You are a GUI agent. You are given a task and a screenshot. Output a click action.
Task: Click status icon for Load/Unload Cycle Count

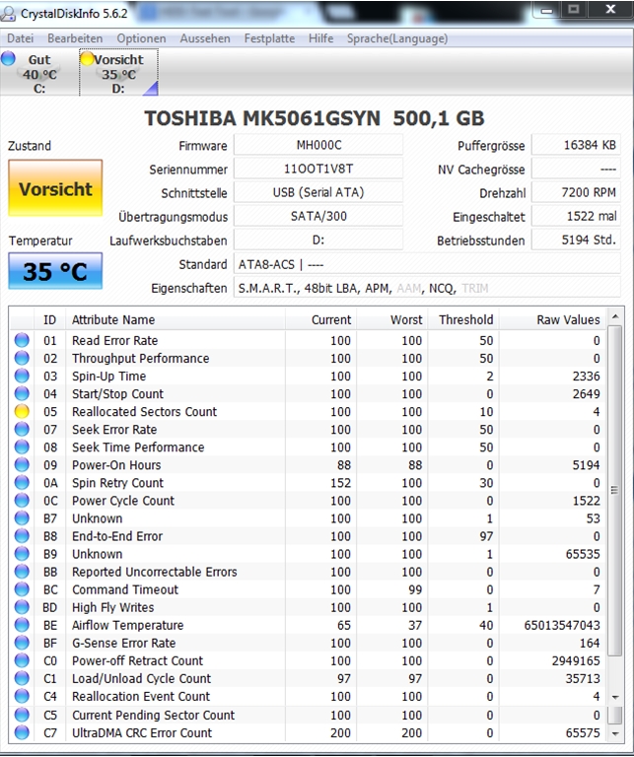click(22, 678)
